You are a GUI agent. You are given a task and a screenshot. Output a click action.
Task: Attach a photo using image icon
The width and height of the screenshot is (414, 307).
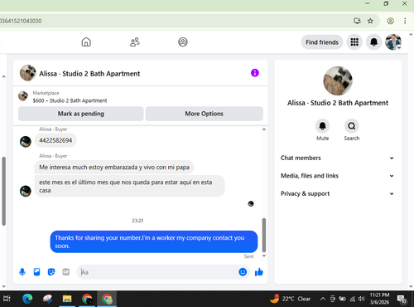click(36, 272)
